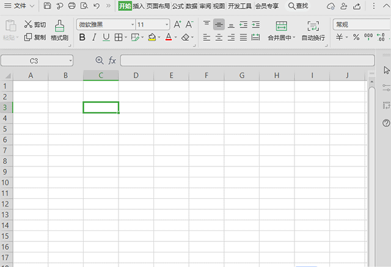Click the insert function fx button

point(112,60)
